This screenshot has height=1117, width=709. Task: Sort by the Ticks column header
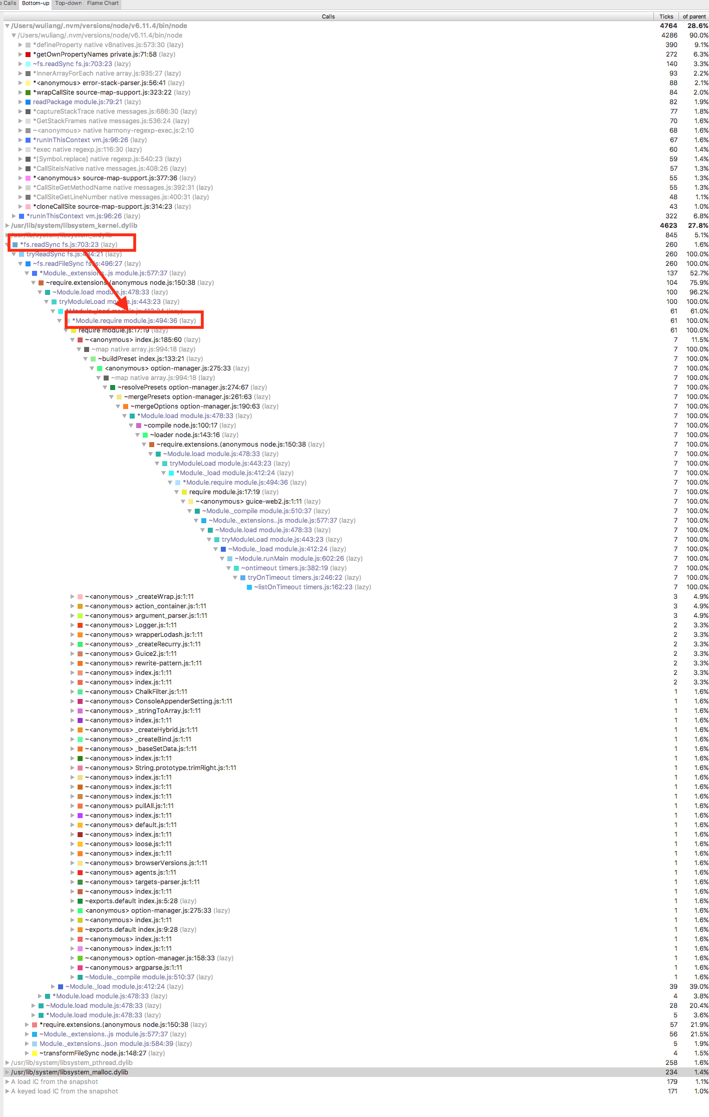point(666,17)
